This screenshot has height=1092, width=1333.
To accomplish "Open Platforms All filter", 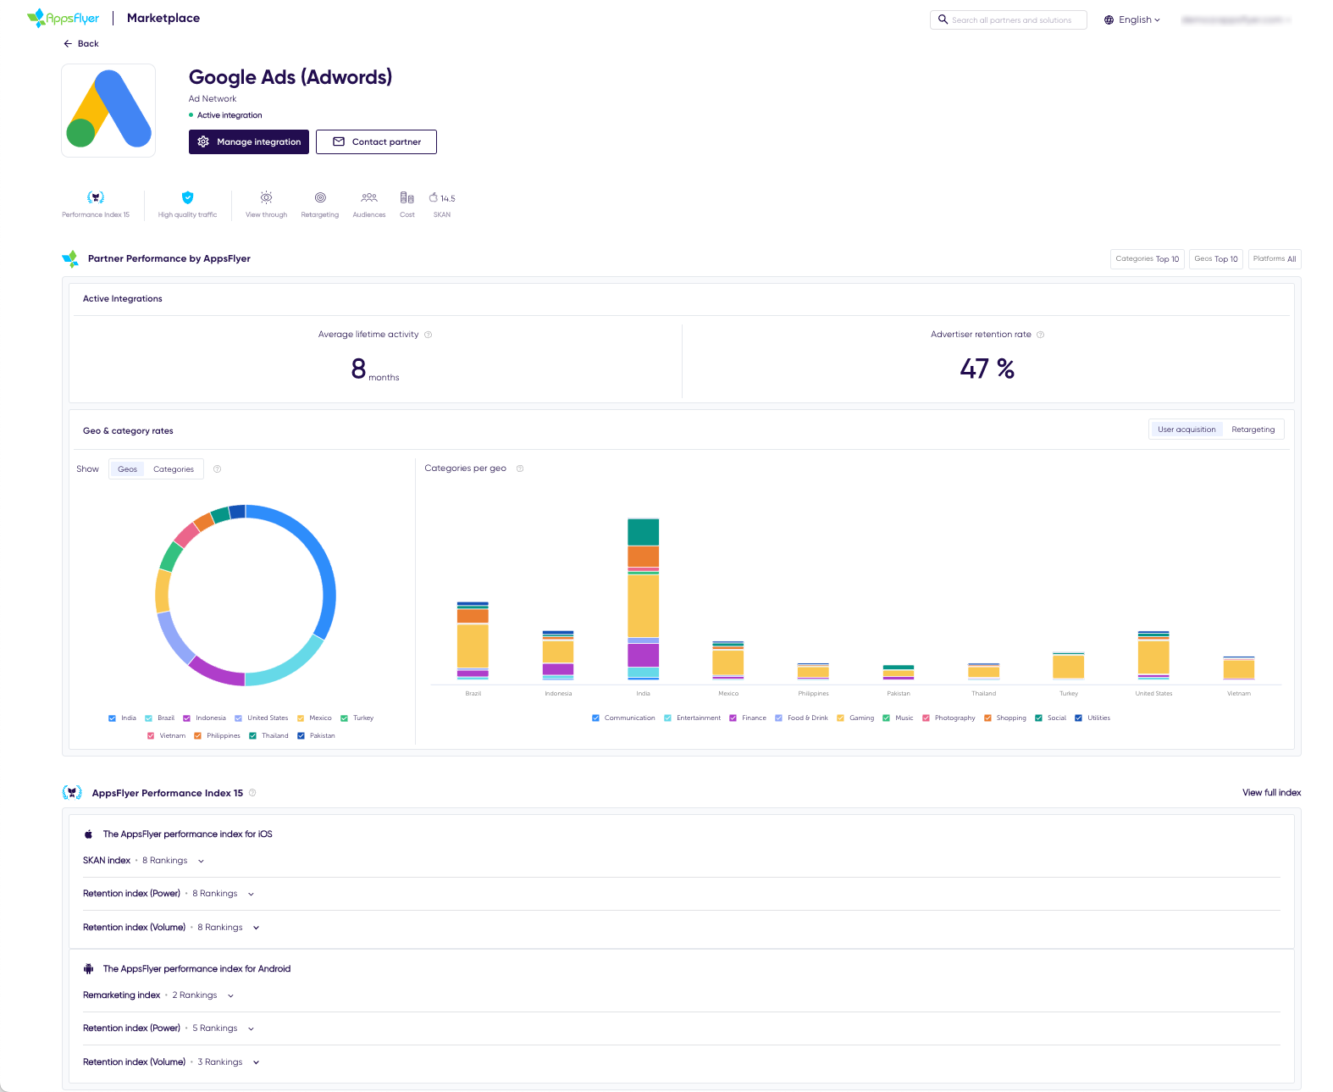I will tap(1275, 259).
